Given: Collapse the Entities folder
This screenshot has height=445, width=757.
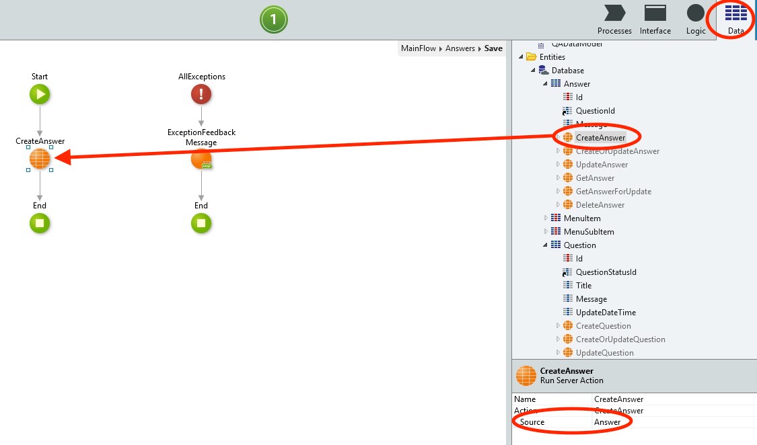Looking at the screenshot, I should (x=521, y=57).
